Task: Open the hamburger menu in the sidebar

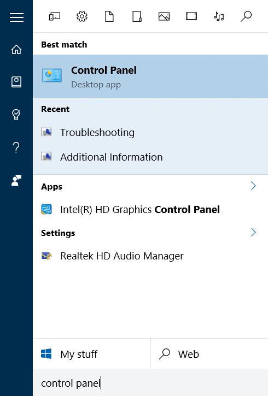Action: coord(16,17)
